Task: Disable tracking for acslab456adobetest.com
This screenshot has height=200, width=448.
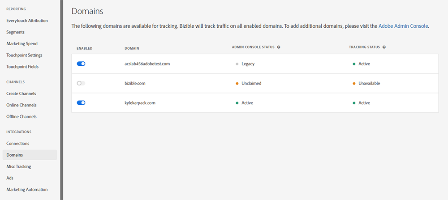Action: tap(81, 64)
